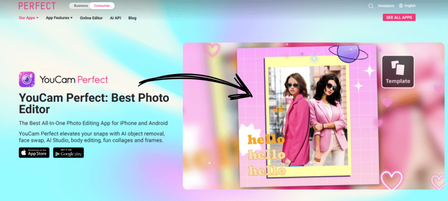
Task: Expand the Our Apps dropdown
Action: pyautogui.click(x=28, y=18)
